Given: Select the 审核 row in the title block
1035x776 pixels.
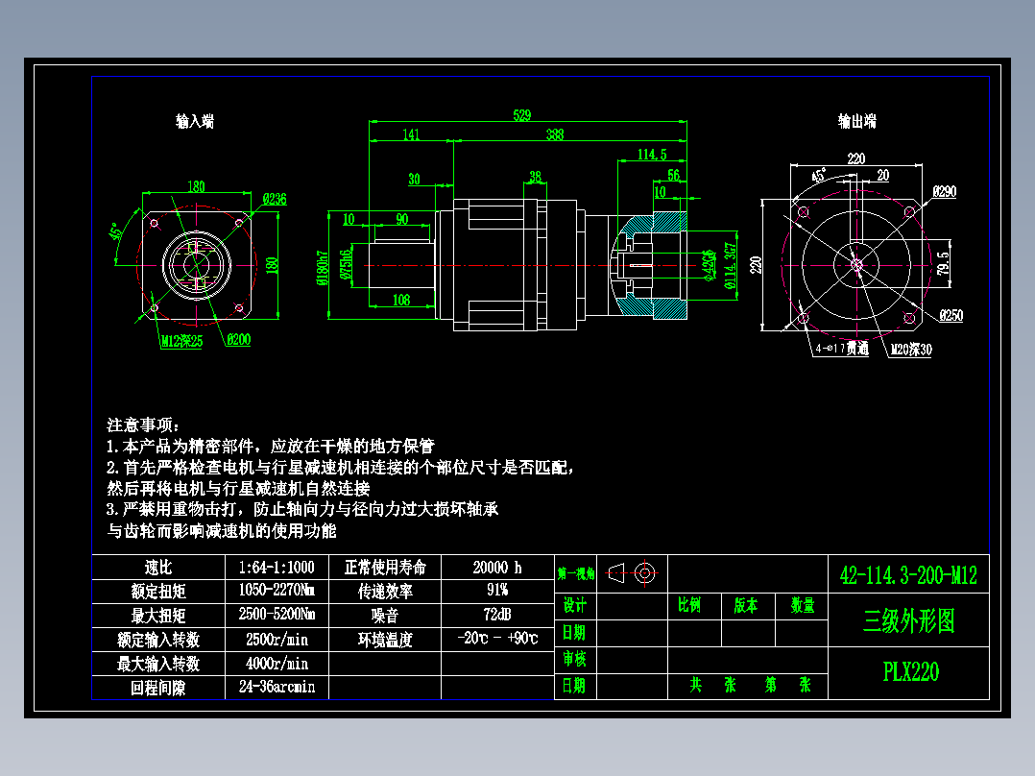Looking at the screenshot, I should [x=576, y=660].
